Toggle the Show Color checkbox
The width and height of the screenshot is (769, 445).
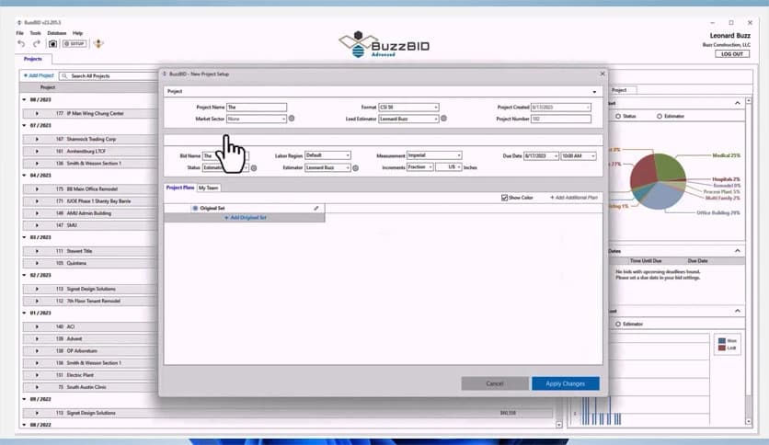click(504, 198)
